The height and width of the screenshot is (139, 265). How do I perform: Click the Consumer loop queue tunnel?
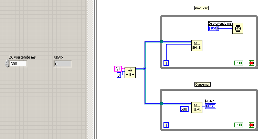(x=161, y=103)
